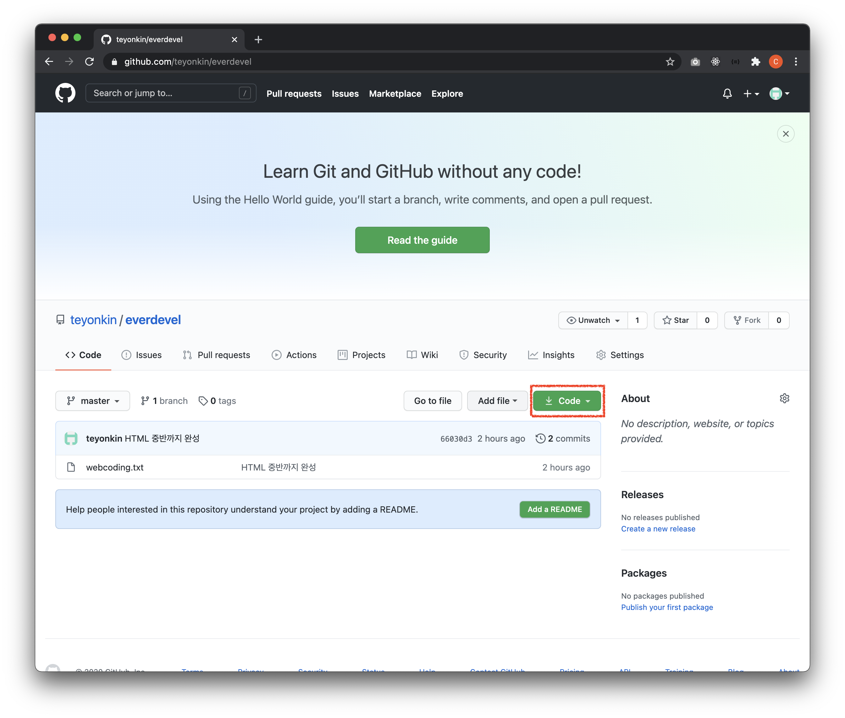Expand Add file dropdown
Viewport: 845px width, 718px height.
click(x=497, y=401)
